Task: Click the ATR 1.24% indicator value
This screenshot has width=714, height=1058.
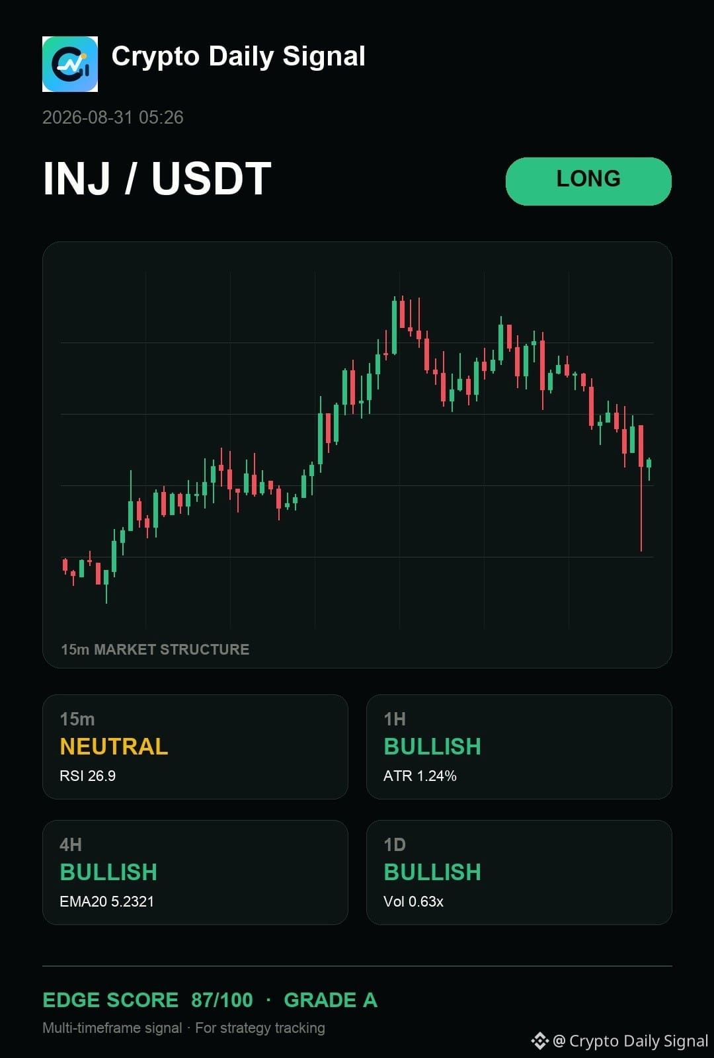Action: [420, 776]
